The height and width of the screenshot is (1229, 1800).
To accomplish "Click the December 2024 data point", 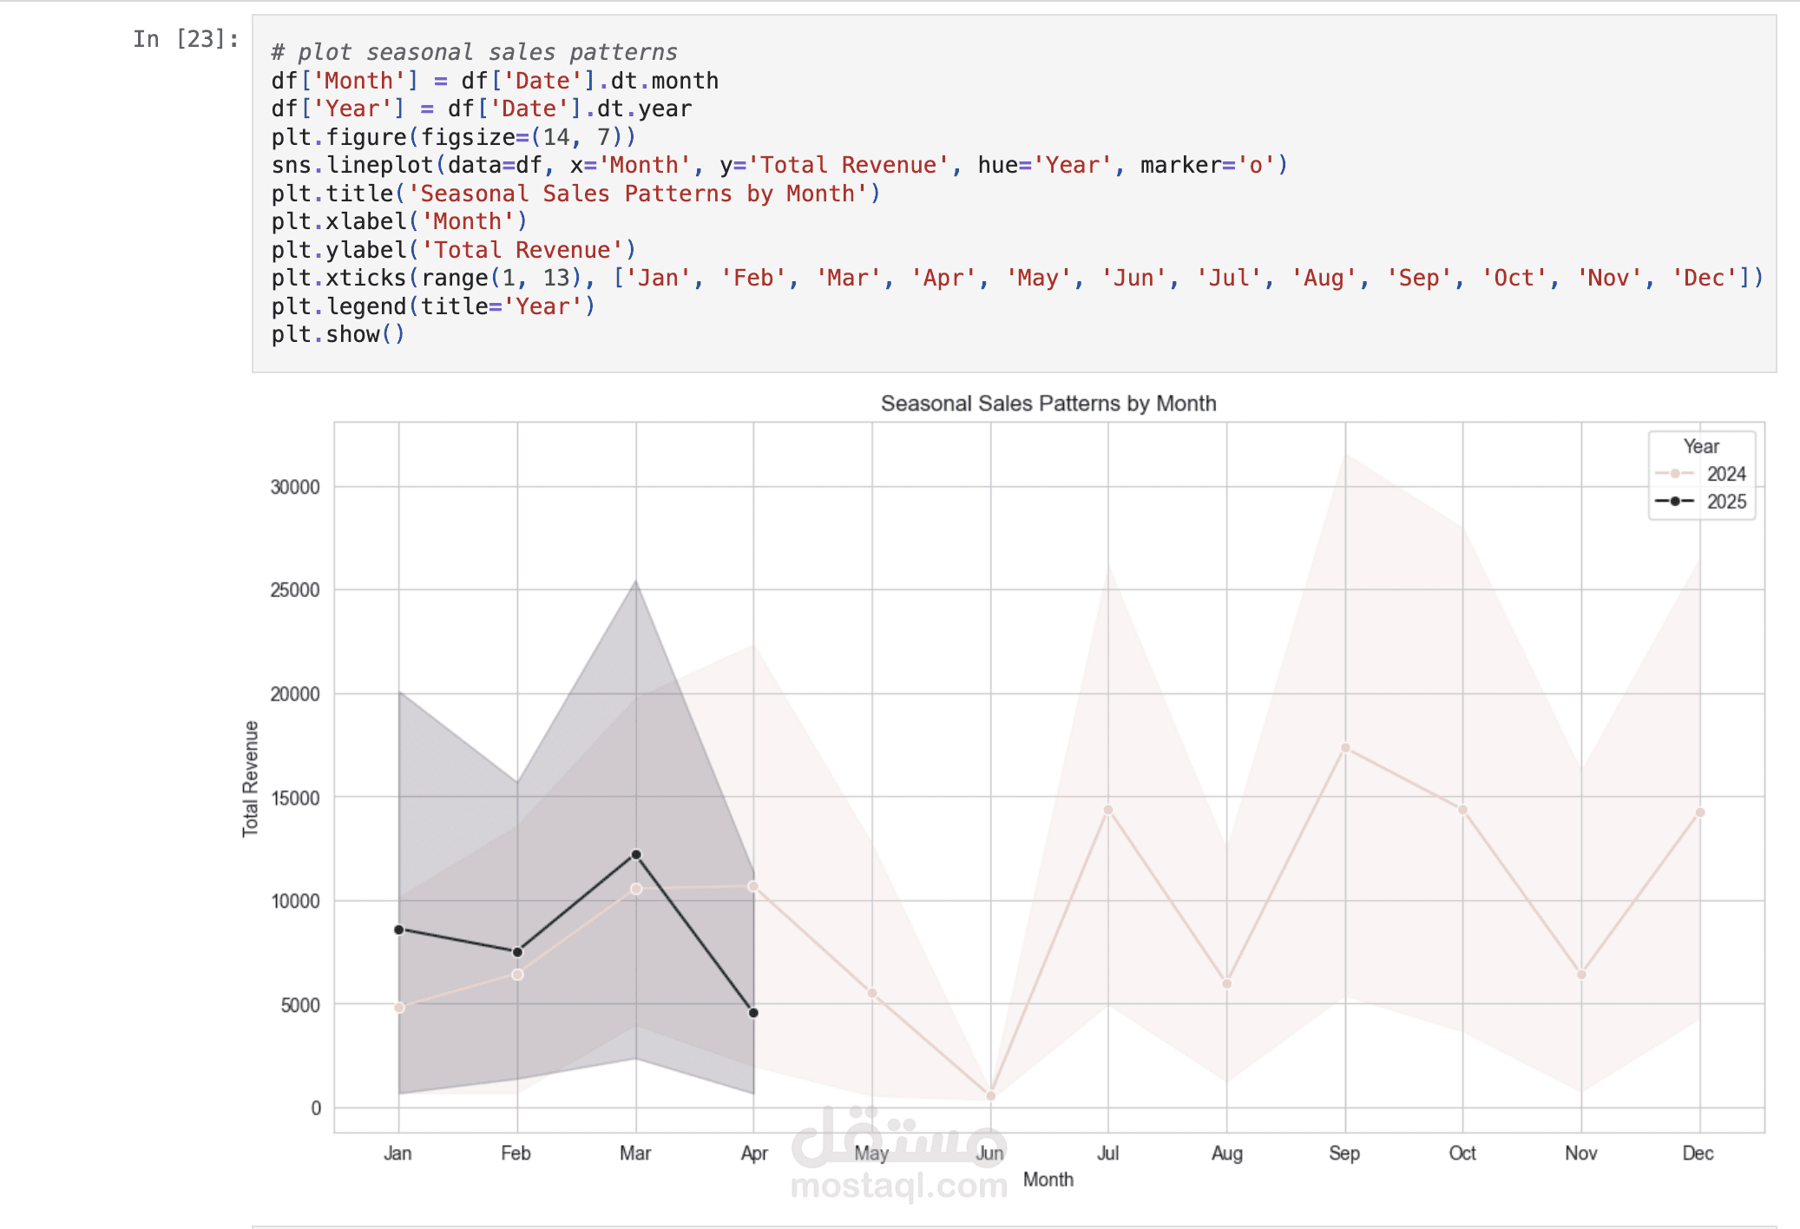I will (1699, 812).
